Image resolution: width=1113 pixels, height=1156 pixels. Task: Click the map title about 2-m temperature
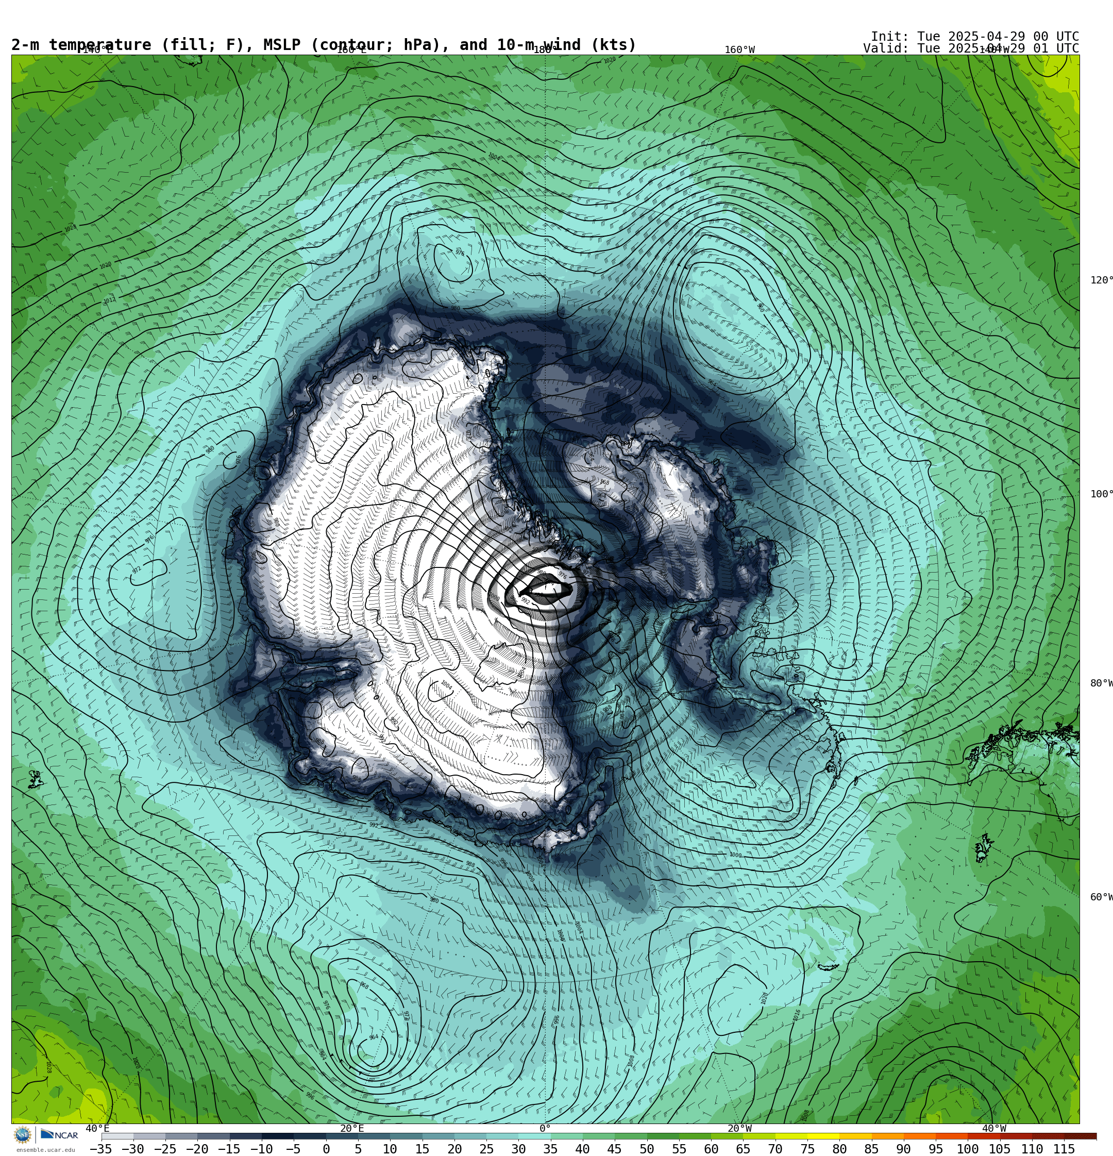click(x=324, y=45)
